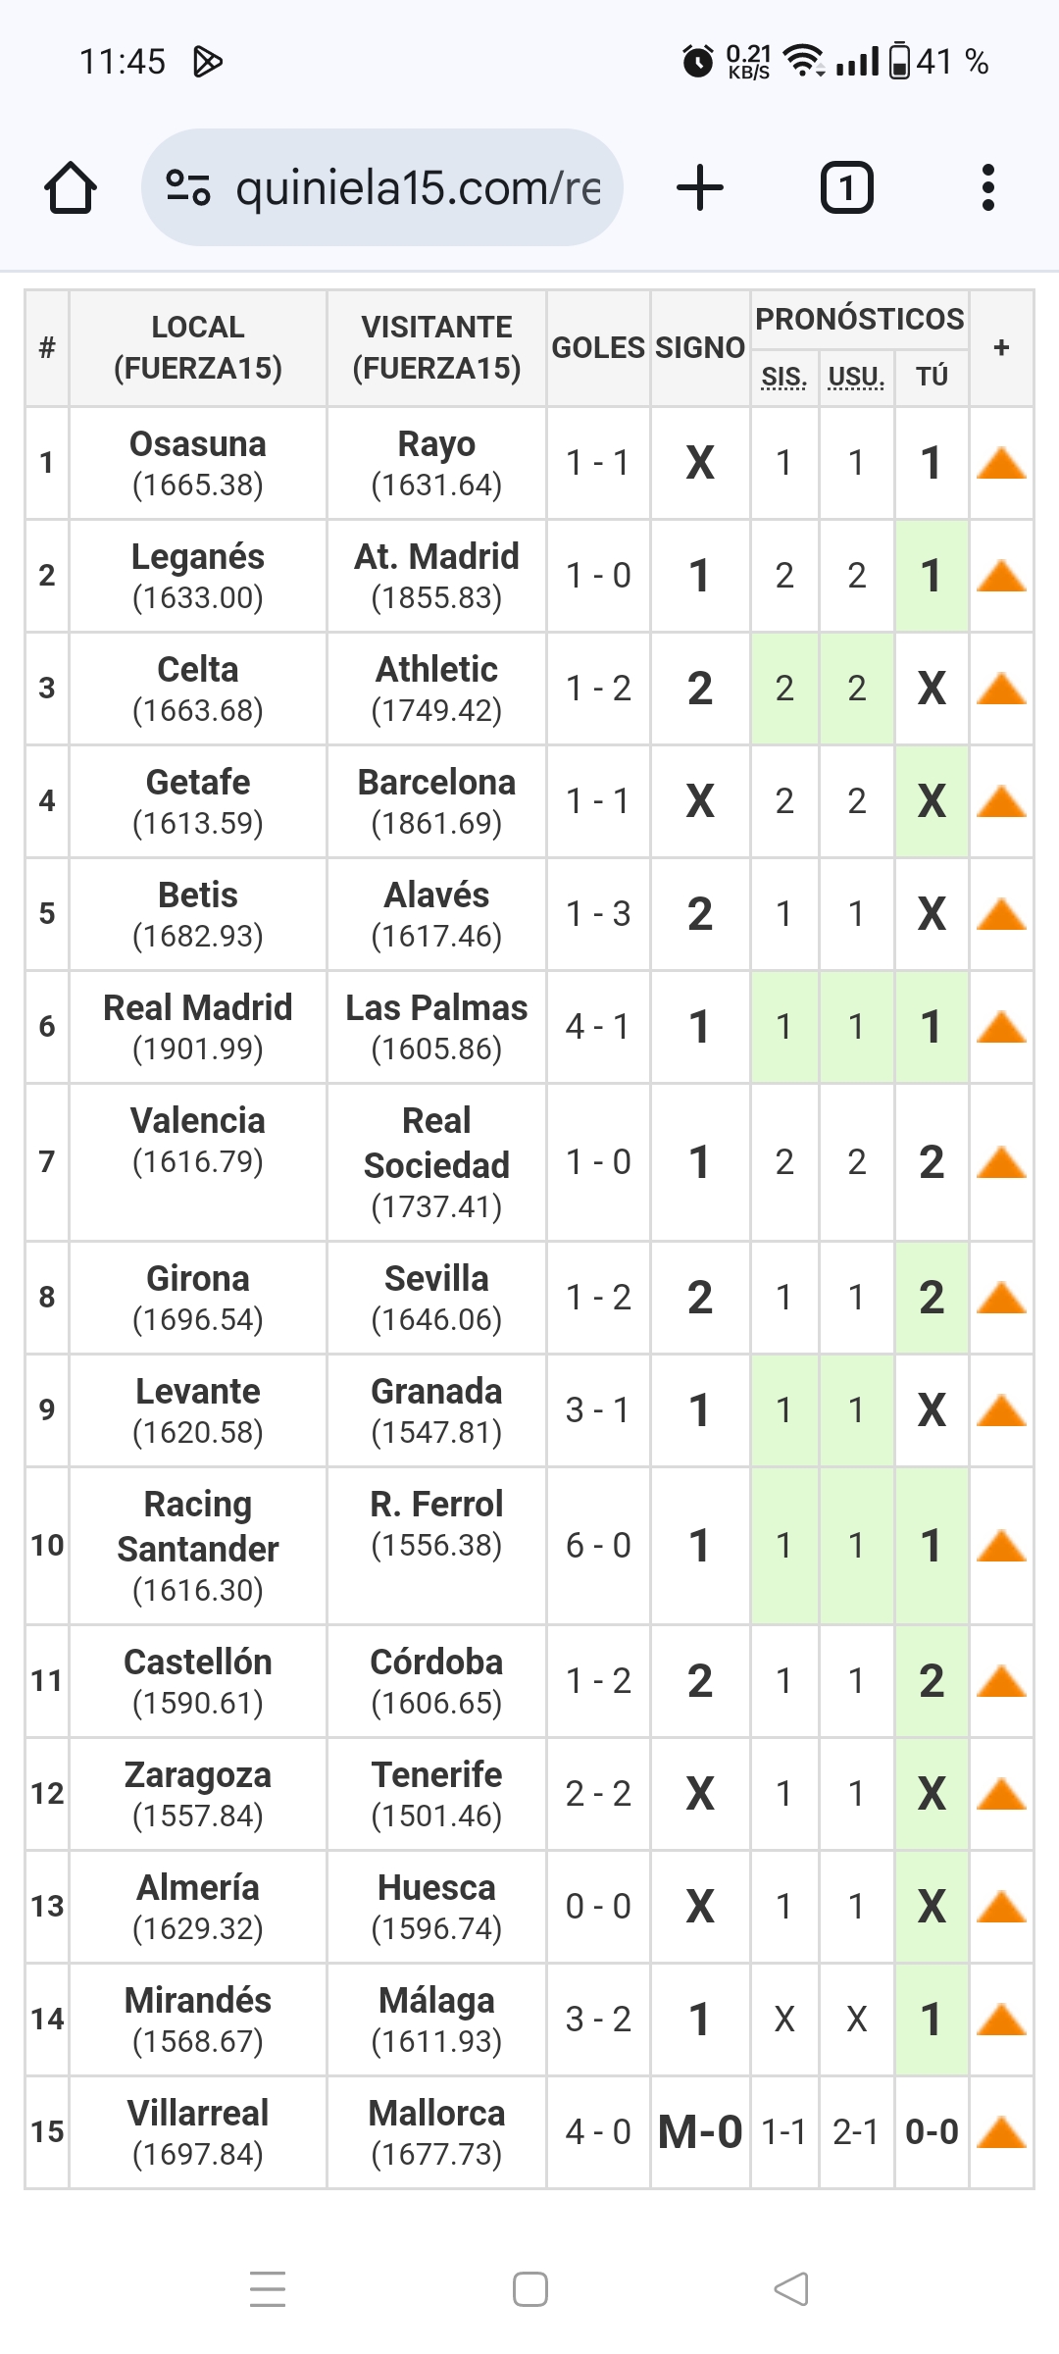Click the SIS. column header
1059x2354 pixels.
(x=784, y=377)
